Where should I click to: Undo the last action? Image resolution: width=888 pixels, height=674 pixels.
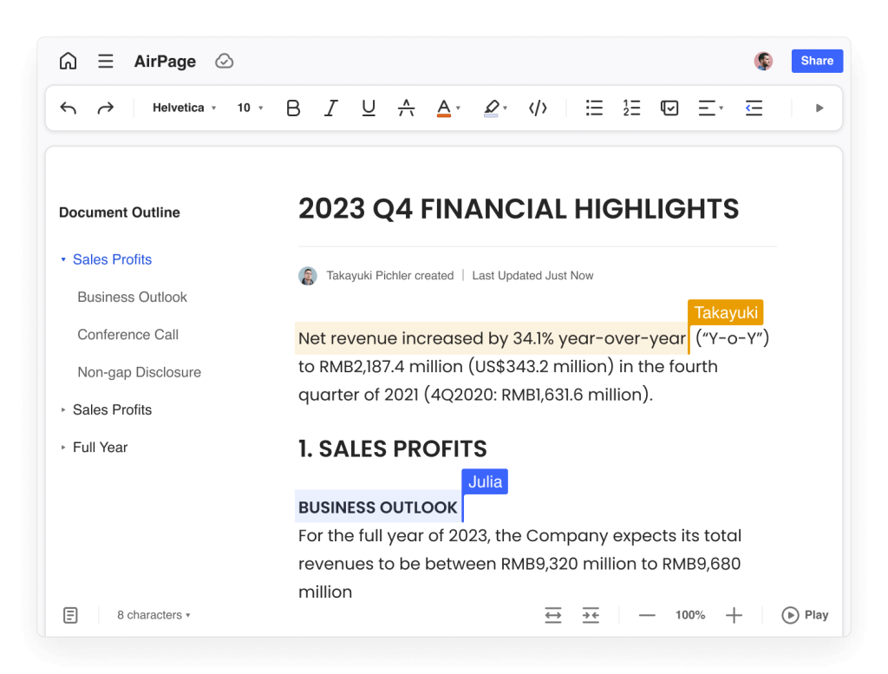(69, 108)
